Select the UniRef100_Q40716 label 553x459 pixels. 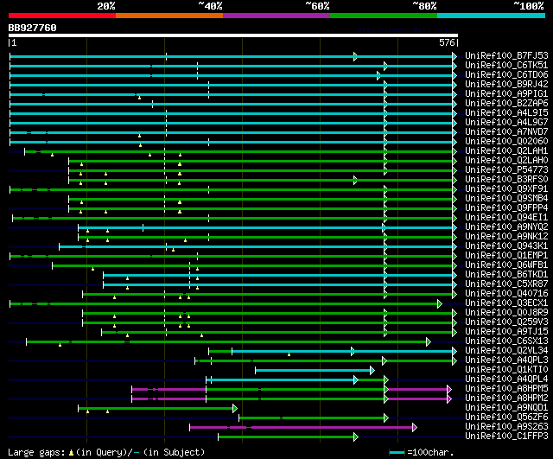coord(506,294)
